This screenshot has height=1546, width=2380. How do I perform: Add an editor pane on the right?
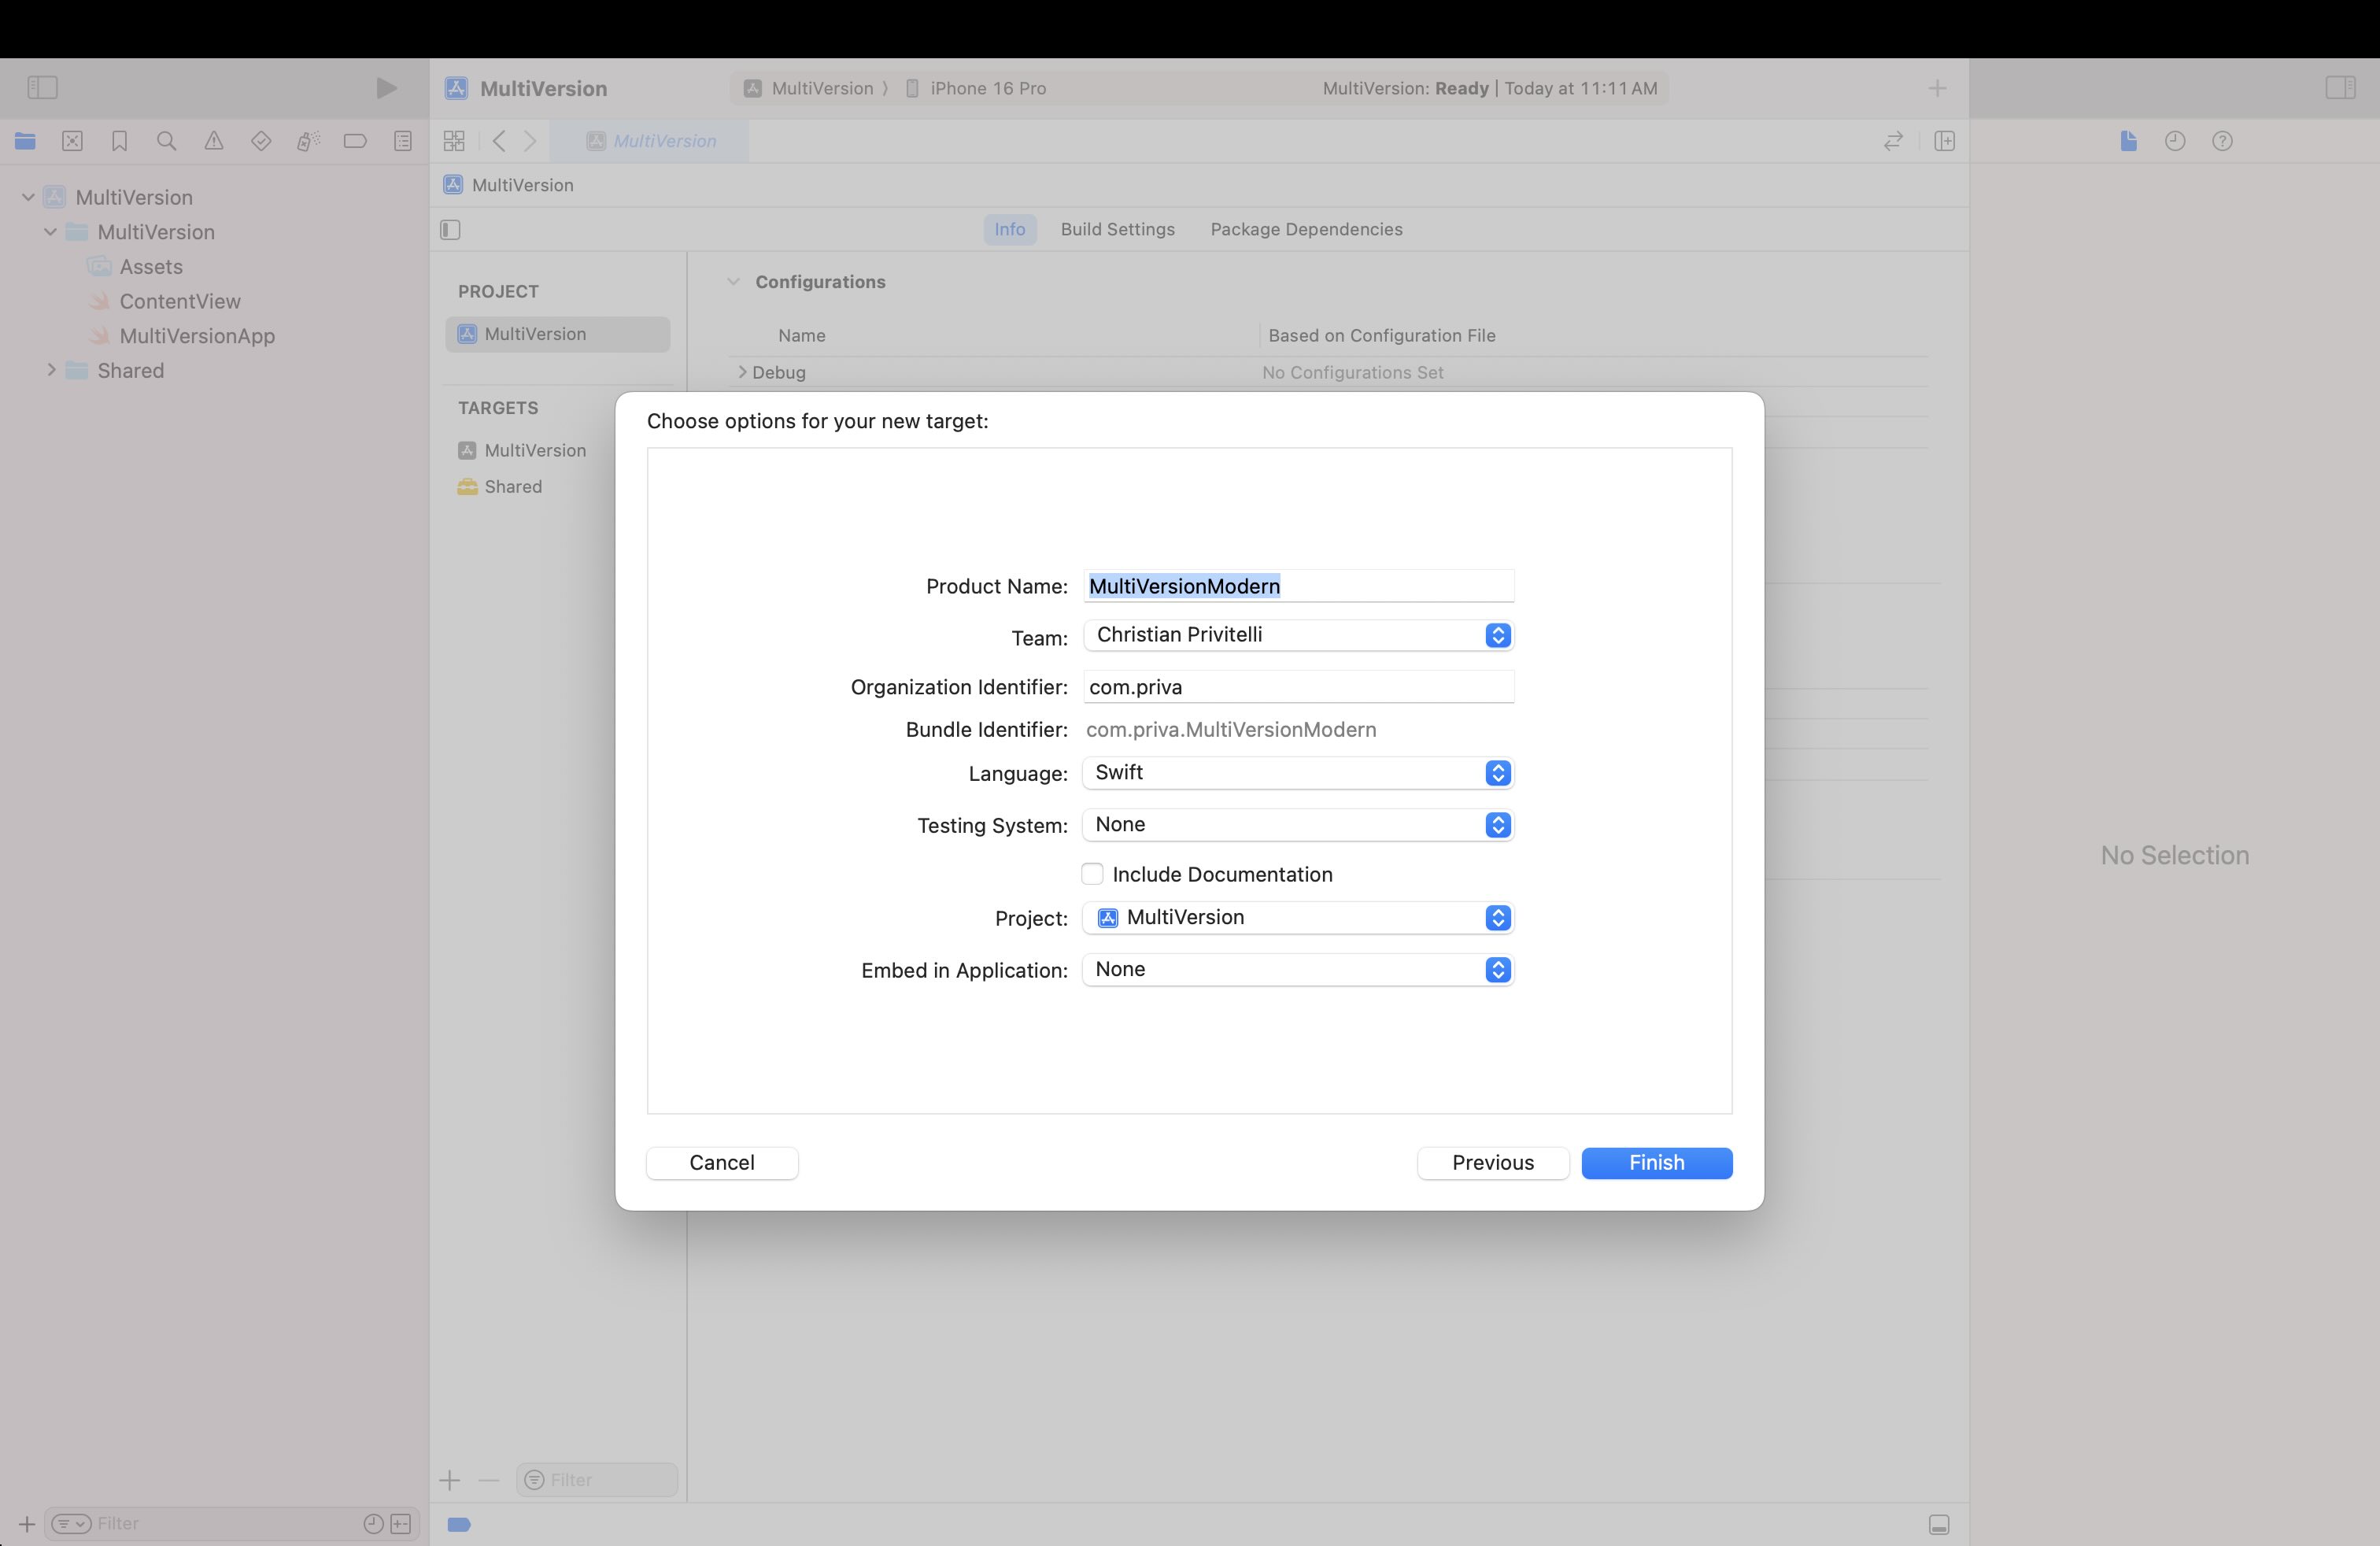click(x=1945, y=141)
